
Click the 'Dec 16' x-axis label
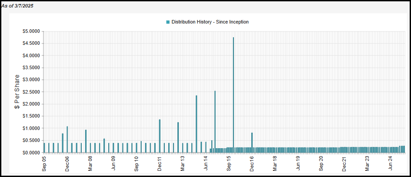point(252,164)
